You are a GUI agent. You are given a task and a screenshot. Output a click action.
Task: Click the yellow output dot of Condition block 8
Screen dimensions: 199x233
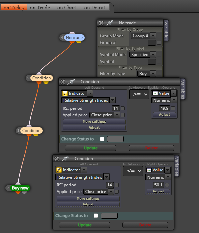coord(36,135)
